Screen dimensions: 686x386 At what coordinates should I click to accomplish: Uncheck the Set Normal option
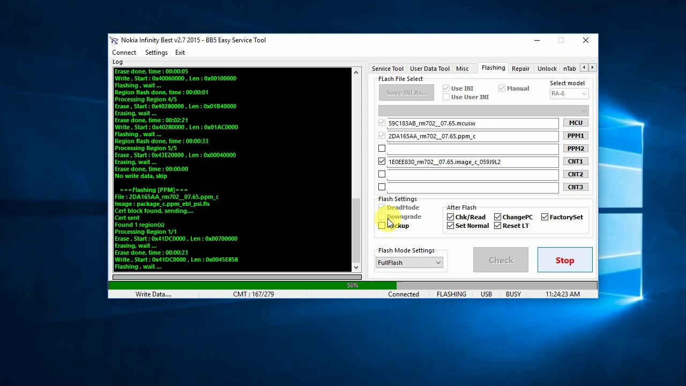point(450,226)
